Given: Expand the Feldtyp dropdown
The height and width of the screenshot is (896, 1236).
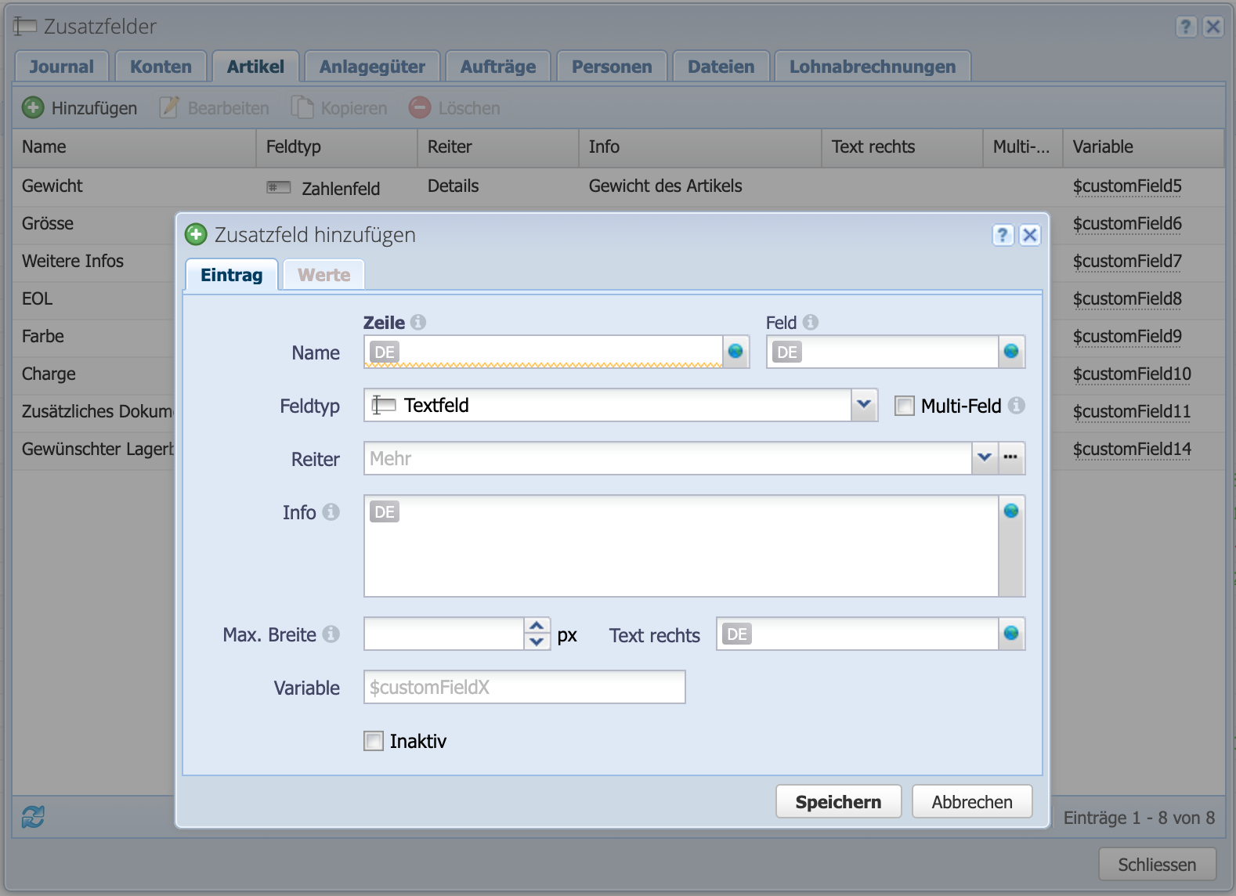Looking at the screenshot, I should coord(864,405).
